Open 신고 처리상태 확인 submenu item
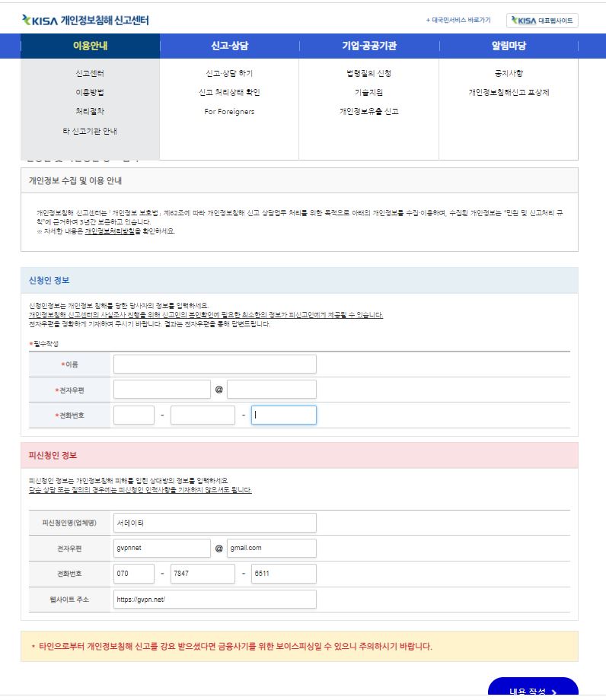The image size is (606, 700). 229,92
